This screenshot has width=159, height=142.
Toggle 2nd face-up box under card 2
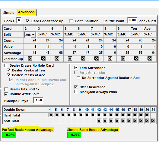30,59
